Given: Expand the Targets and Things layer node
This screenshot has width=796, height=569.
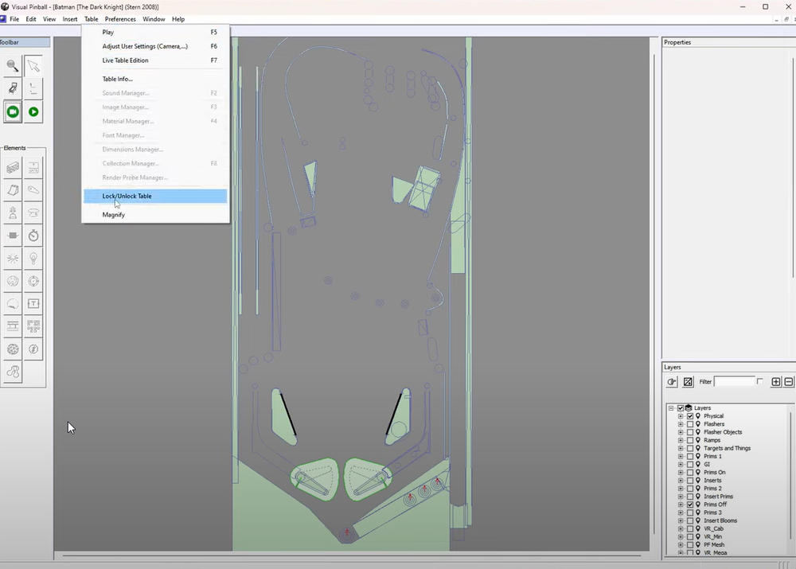Looking at the screenshot, I should tap(681, 448).
